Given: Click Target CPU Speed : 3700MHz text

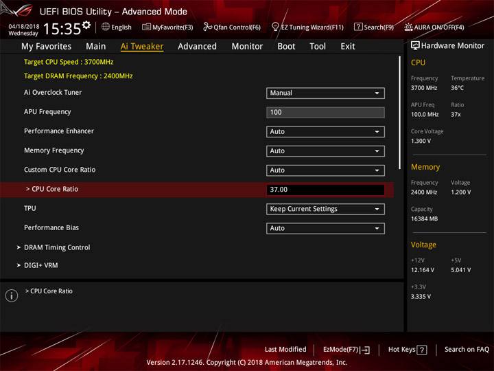Looking at the screenshot, I should click(69, 62).
